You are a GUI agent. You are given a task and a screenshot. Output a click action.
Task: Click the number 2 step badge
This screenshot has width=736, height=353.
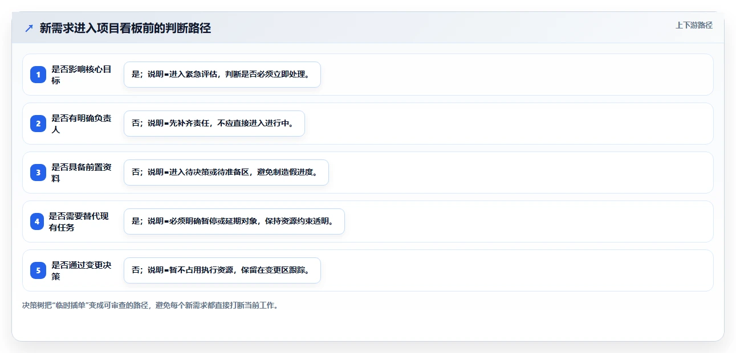point(38,124)
